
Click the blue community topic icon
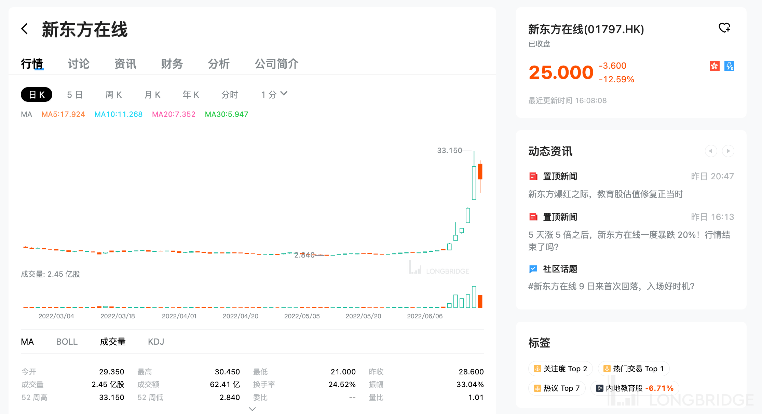pos(533,269)
